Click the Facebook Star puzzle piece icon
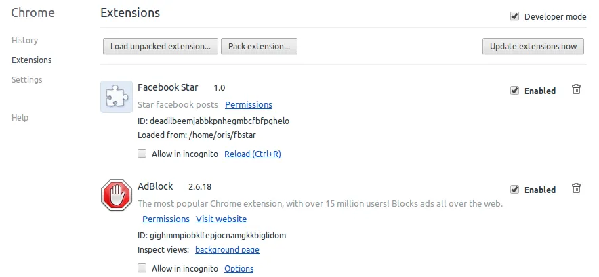This screenshot has height=277, width=599. pos(117,96)
